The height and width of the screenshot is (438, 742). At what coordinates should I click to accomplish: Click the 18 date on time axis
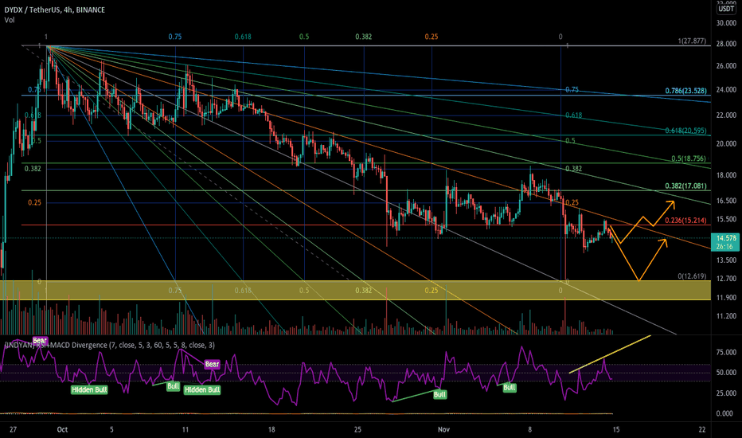coord(271,429)
